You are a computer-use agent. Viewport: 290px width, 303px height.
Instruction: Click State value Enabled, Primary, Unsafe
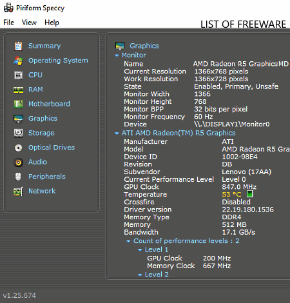237,86
